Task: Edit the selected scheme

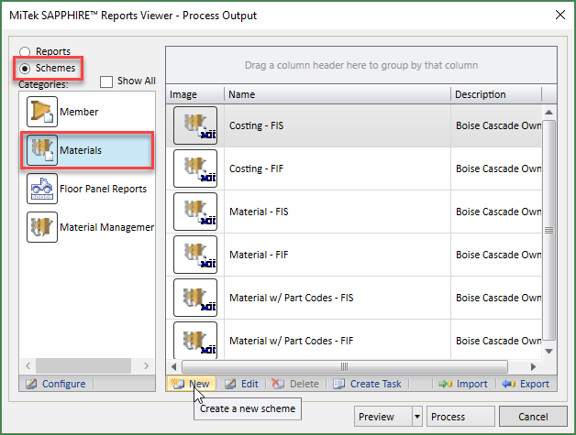Action: (x=241, y=384)
